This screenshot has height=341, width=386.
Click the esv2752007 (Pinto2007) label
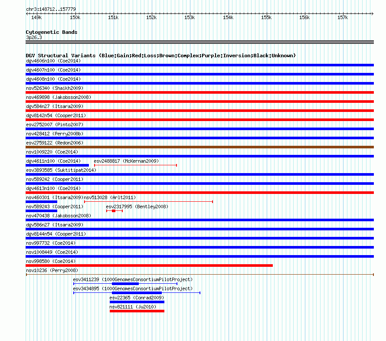(55, 125)
